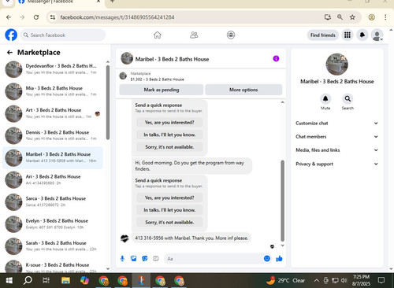The image size is (394, 288).
Task: Open Sarca 3 Beds 2 Baths conversation
Action: point(53,201)
